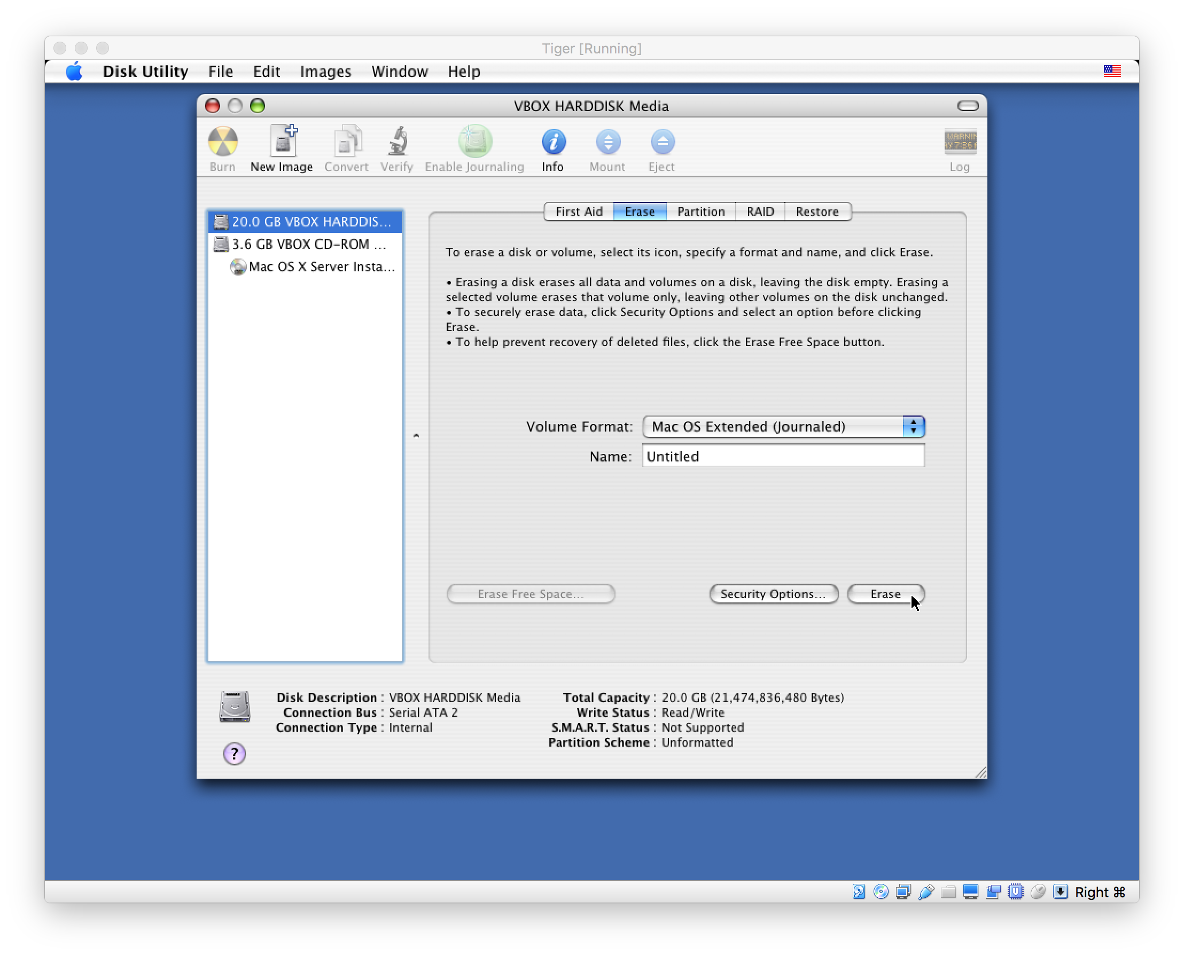Click the Total Capacity 20.0 GB value
The image size is (1184, 956).
pos(753,698)
